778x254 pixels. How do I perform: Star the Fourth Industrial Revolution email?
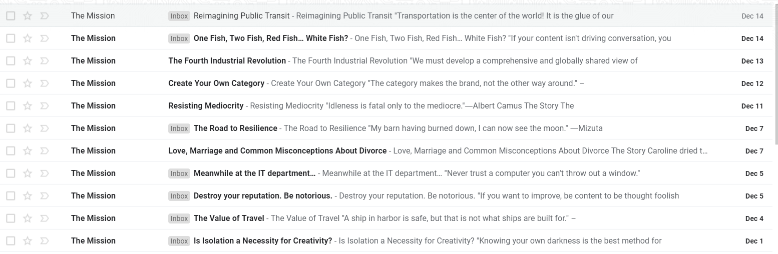coord(28,61)
